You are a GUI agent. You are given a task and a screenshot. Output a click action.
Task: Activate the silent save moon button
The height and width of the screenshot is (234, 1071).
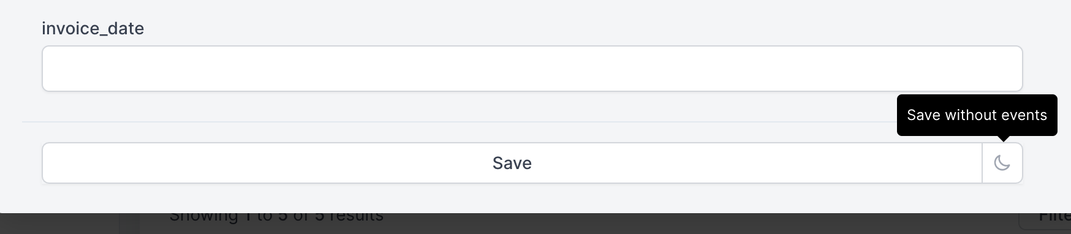click(x=1002, y=163)
